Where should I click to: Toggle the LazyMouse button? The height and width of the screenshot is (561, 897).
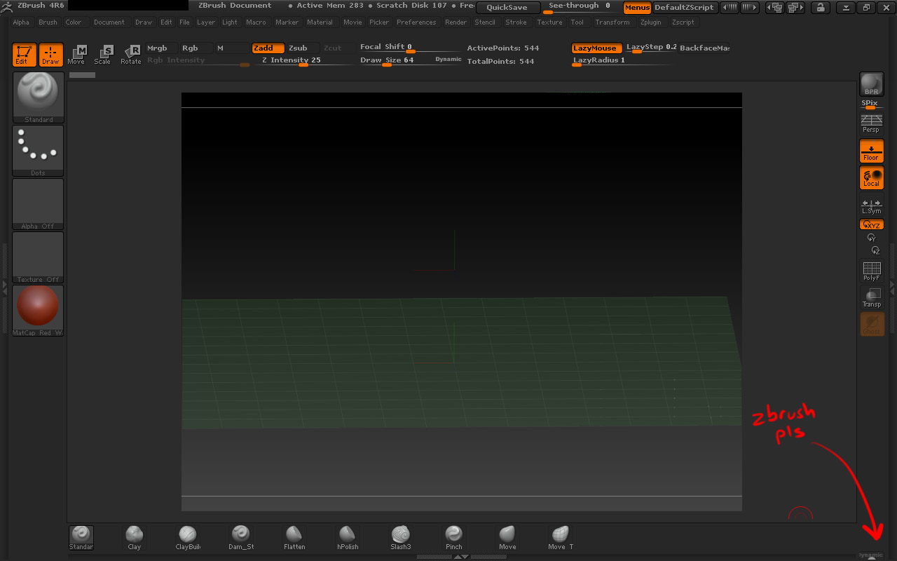(x=597, y=48)
